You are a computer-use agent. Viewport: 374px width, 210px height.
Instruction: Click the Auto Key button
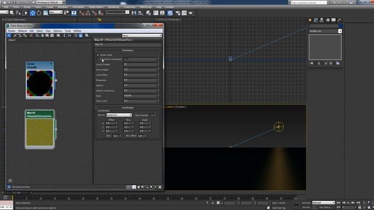[x=306, y=203]
